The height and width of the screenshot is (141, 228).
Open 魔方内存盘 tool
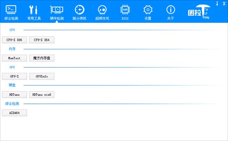[x=42, y=58]
